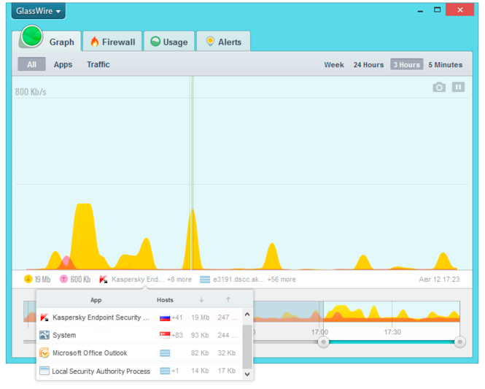Click the yellow download total icon

click(x=28, y=279)
